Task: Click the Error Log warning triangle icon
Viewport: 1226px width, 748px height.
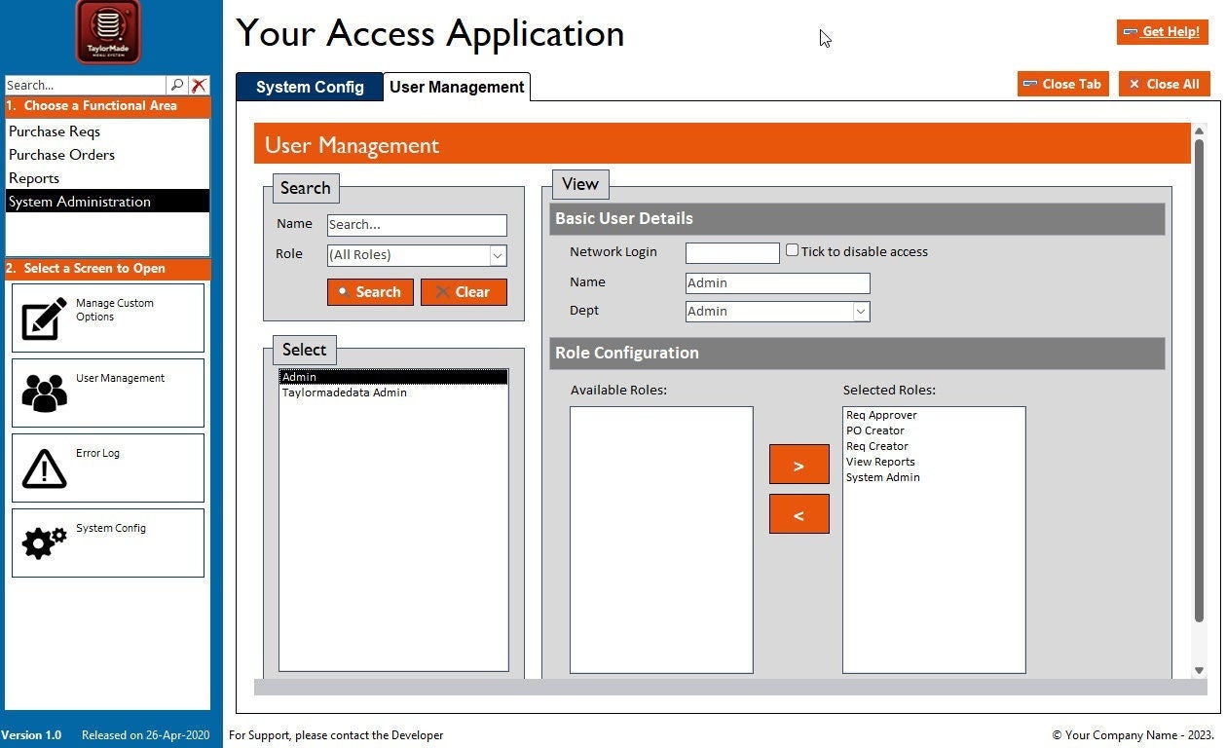Action: pos(44,467)
